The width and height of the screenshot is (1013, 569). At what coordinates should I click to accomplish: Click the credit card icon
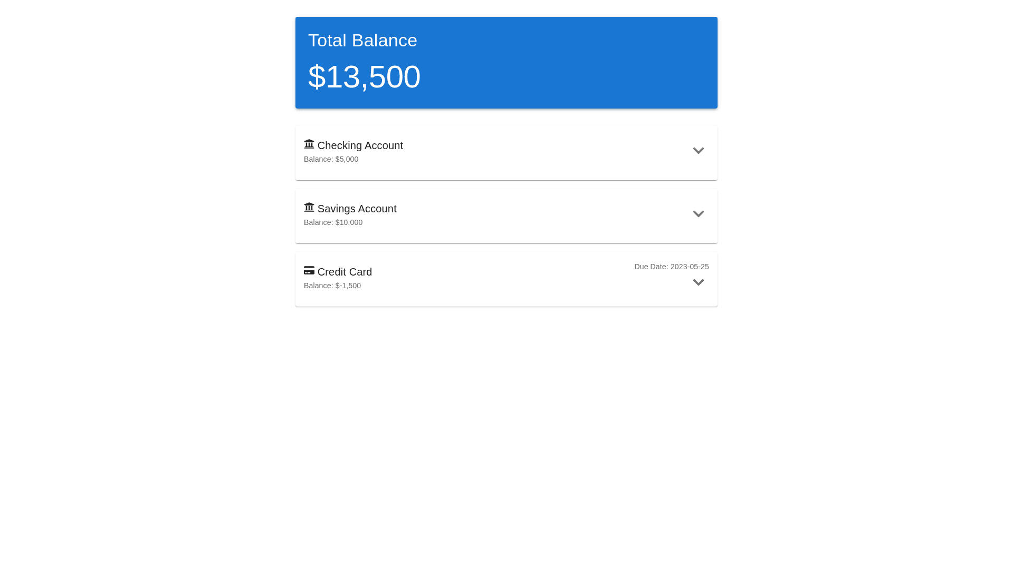309,270
